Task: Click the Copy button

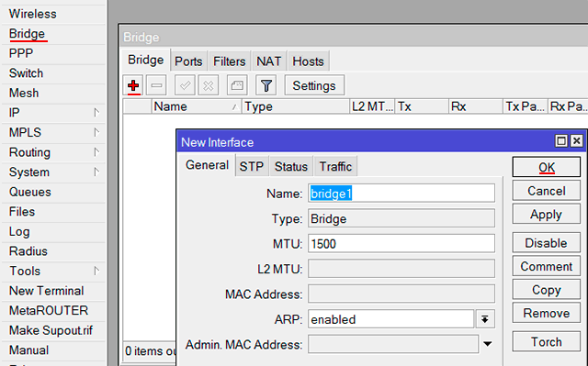Action: 547,290
